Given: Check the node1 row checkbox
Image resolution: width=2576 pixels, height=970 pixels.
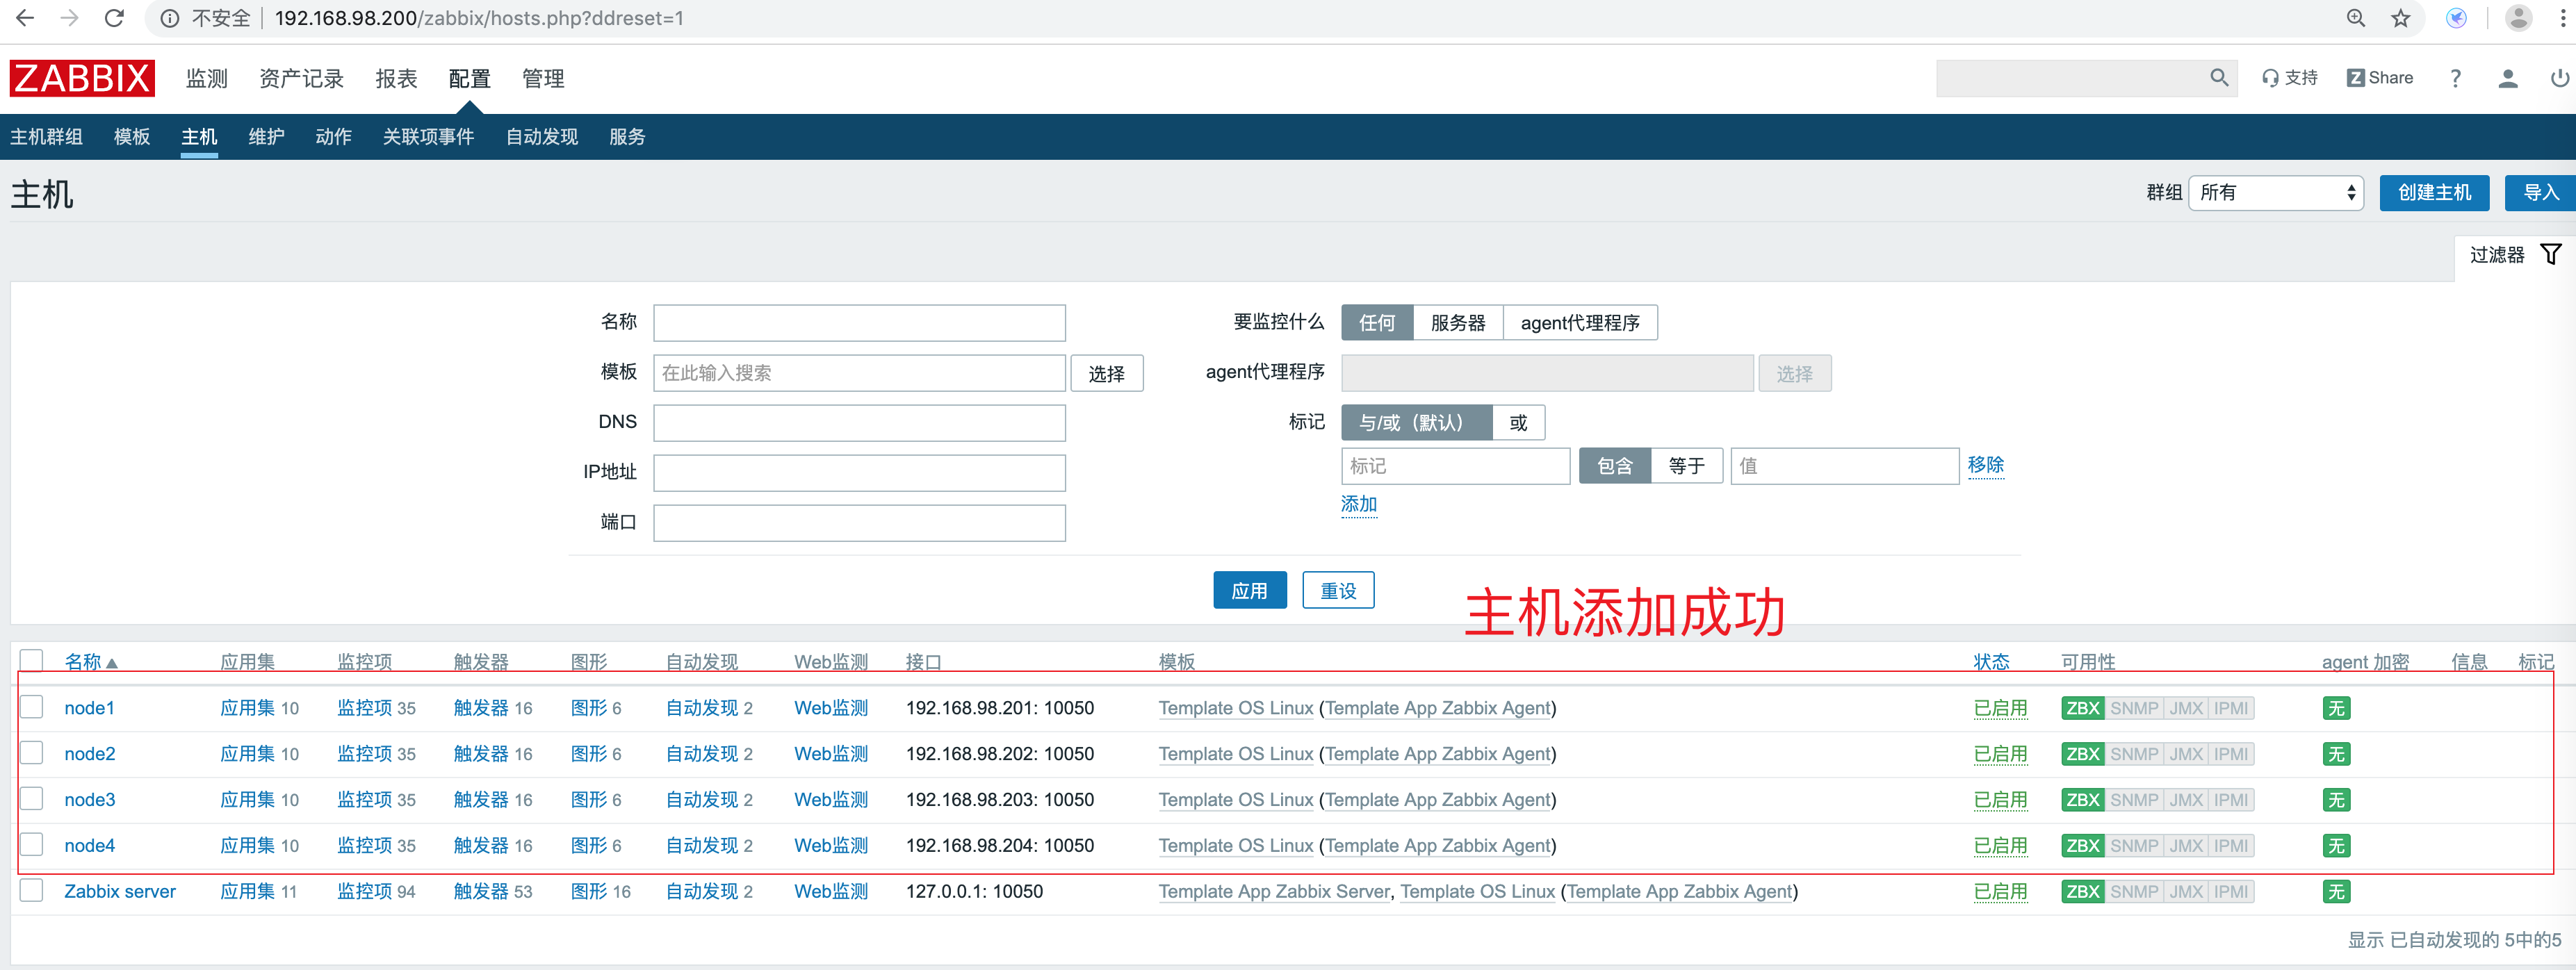Looking at the screenshot, I should point(31,707).
